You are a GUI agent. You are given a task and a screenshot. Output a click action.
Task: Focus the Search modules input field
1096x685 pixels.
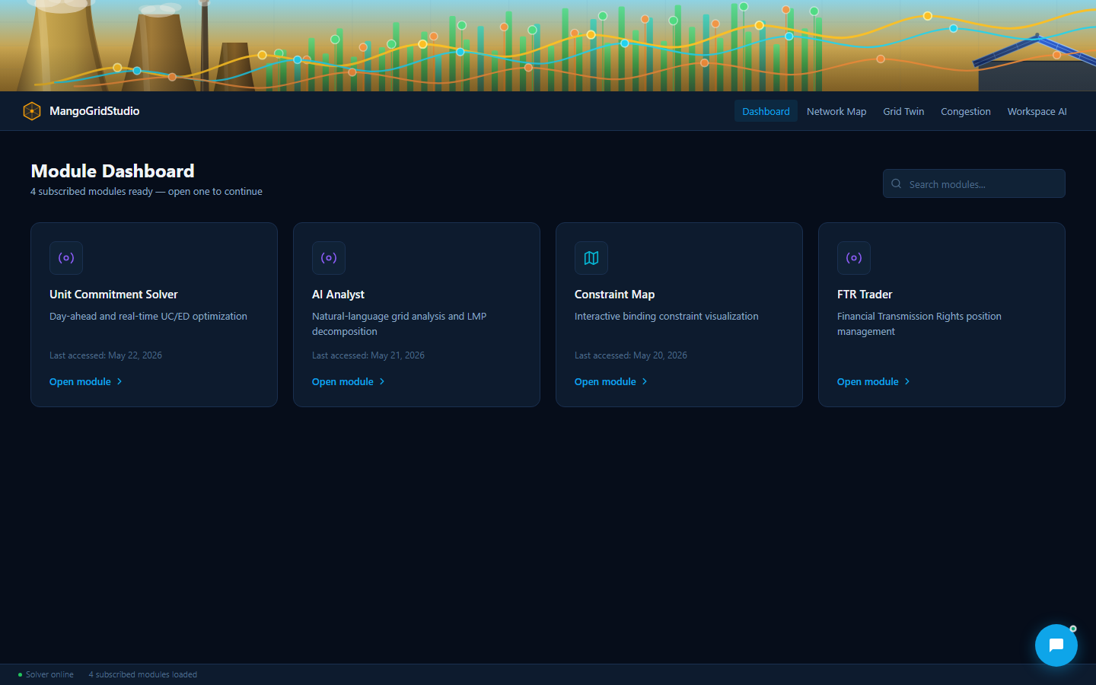(x=974, y=183)
